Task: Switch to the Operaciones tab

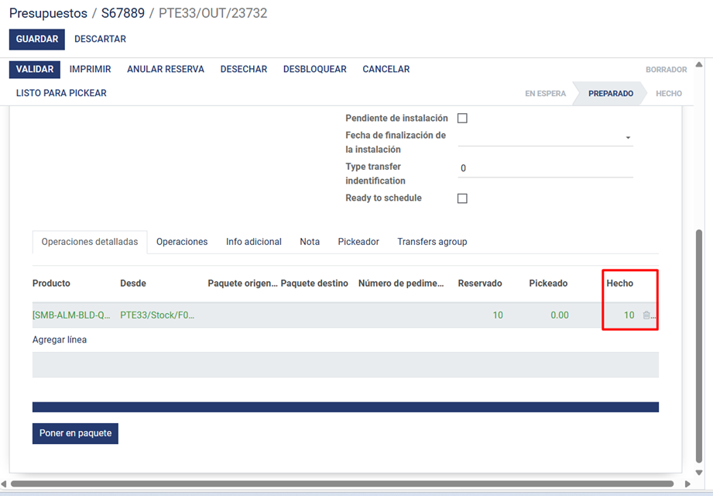Action: pos(182,242)
